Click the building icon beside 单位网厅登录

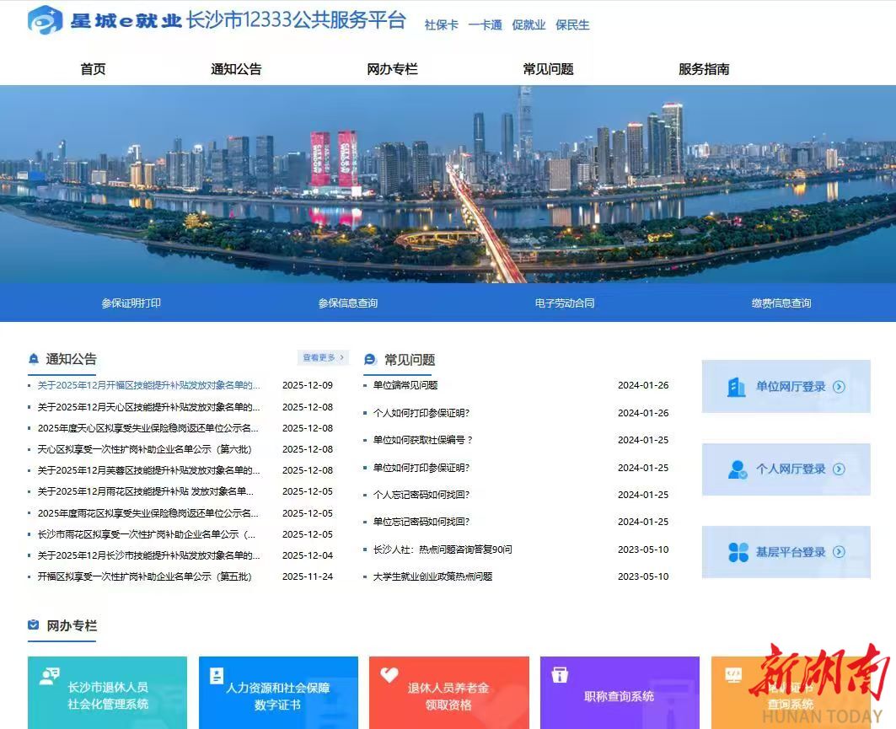click(737, 387)
